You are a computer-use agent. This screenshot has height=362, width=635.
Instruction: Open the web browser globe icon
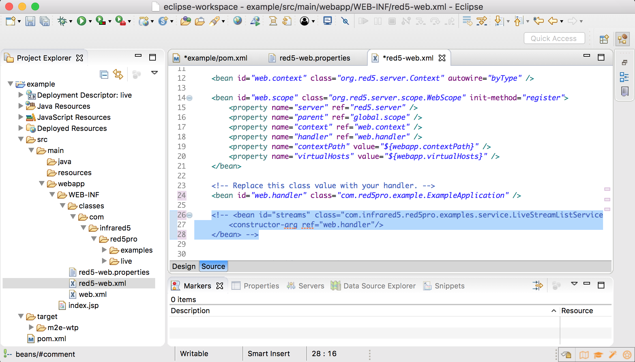pyautogui.click(x=238, y=21)
